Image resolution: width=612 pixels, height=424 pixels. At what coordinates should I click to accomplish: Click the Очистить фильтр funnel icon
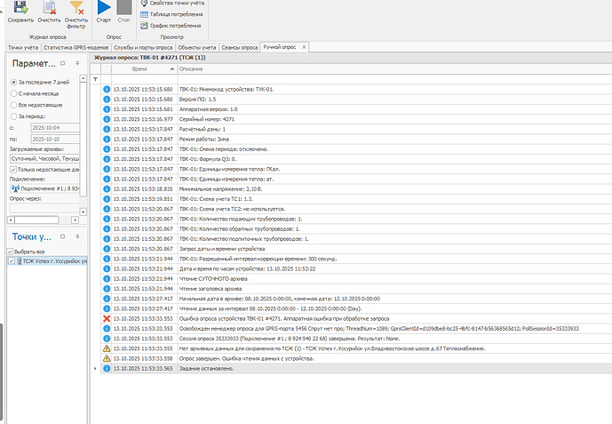[x=76, y=8]
